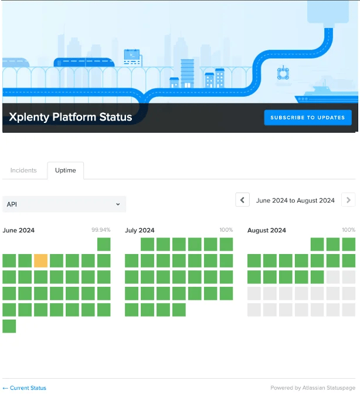Image resolution: width=360 pixels, height=398 pixels.
Task: Open the API component dropdown
Action: point(64,204)
